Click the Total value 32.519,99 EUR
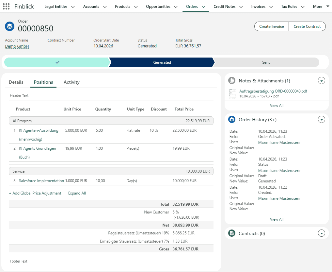This screenshot has width=332, height=272. pos(185,204)
